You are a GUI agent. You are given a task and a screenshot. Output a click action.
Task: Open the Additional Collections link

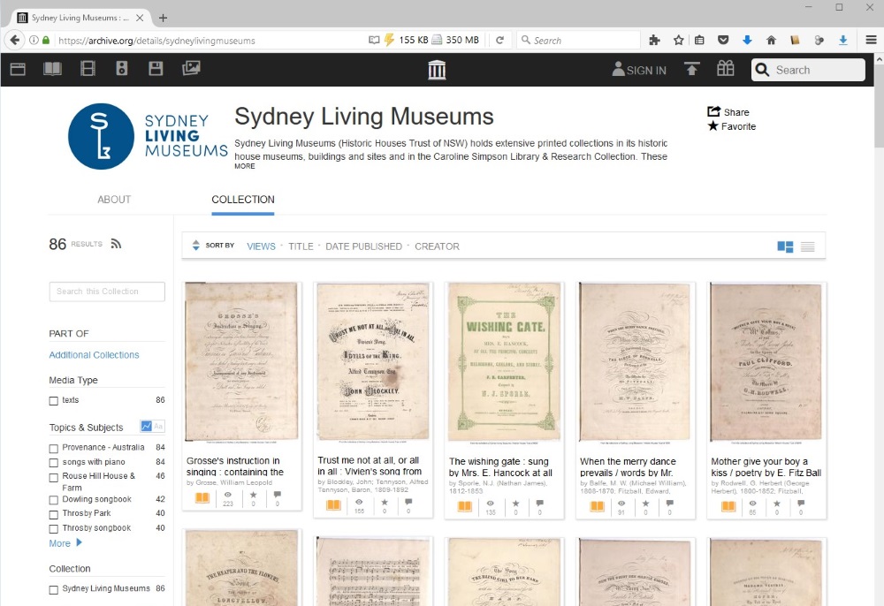94,355
